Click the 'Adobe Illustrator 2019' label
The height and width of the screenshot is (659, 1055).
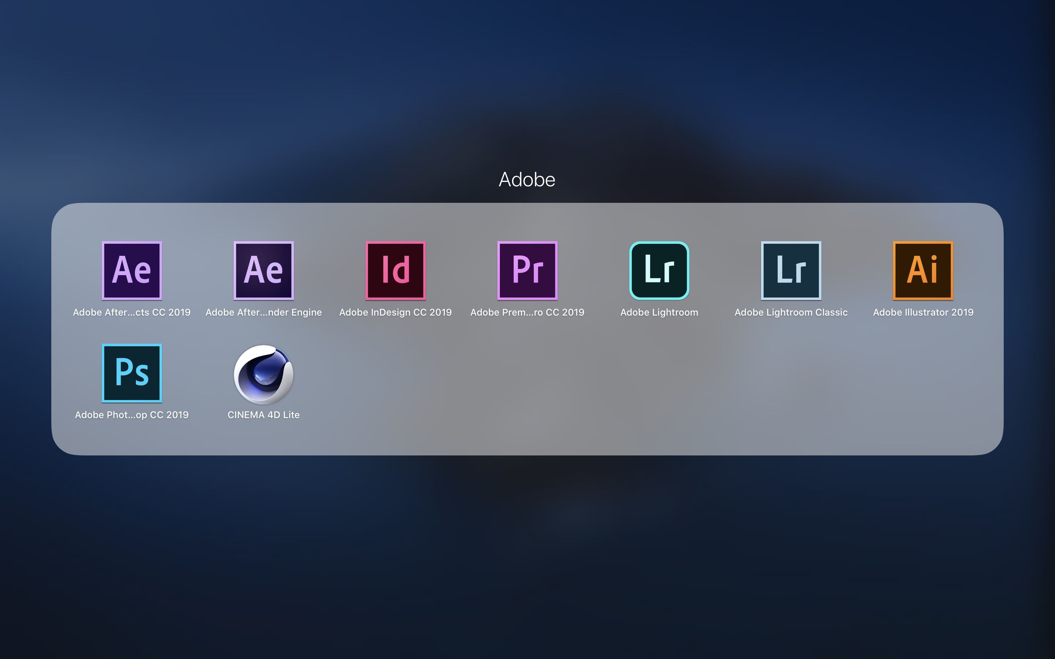coord(923,312)
